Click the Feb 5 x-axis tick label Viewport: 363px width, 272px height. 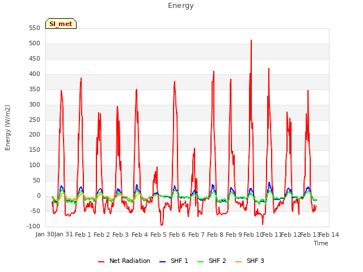click(158, 235)
